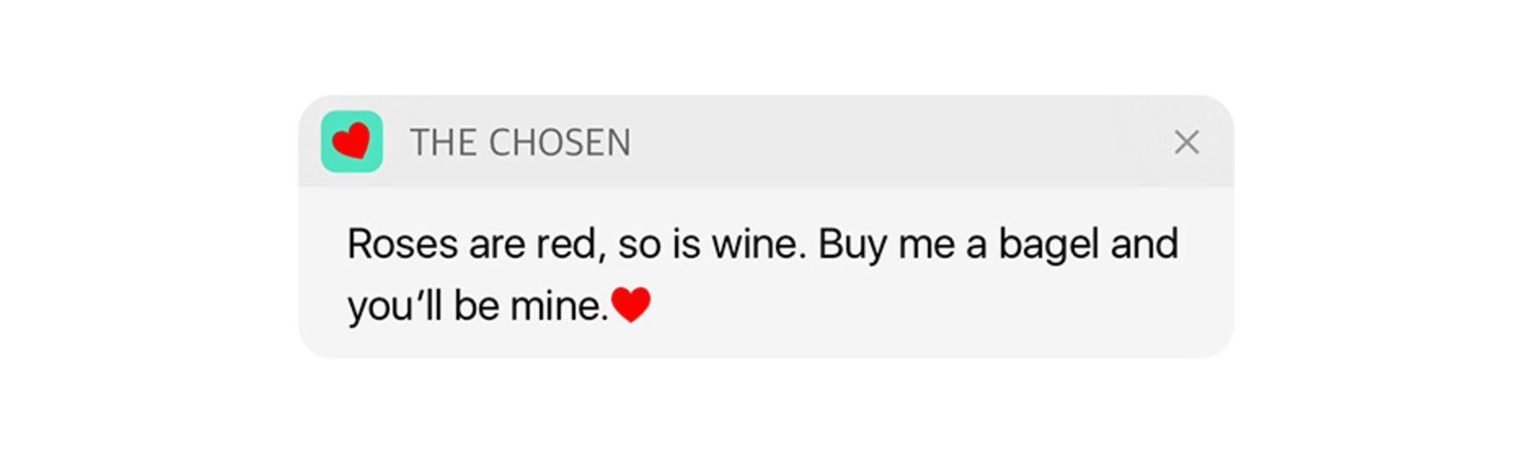Click the teal Chosen app icon
Screen dimensions: 1531x449
click(x=352, y=142)
